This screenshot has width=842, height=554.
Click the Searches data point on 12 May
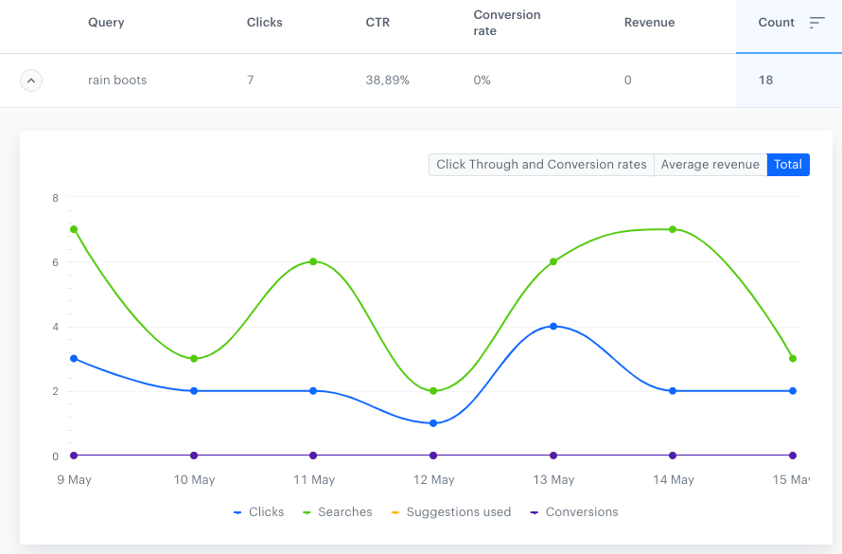click(x=433, y=391)
